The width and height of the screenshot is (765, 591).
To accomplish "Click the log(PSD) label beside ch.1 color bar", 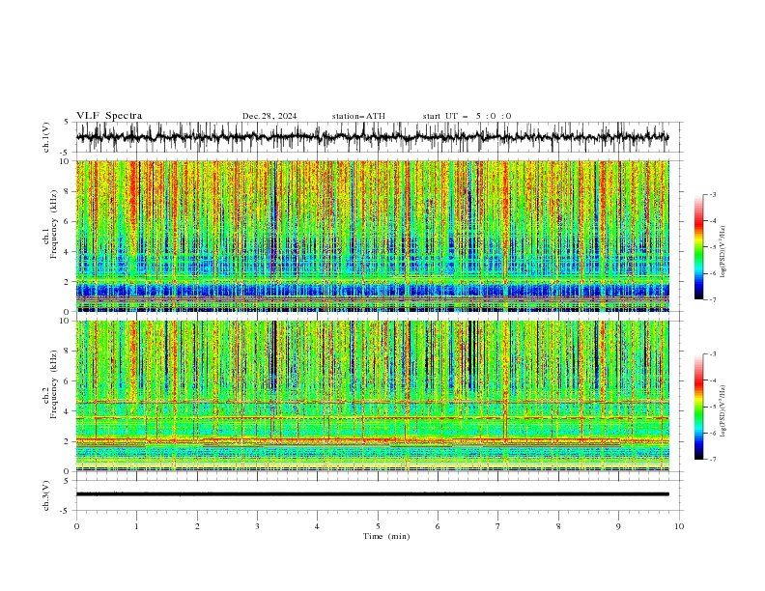I will click(x=723, y=252).
